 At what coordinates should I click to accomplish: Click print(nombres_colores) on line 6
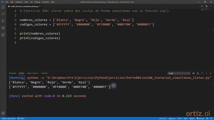tap(40, 34)
